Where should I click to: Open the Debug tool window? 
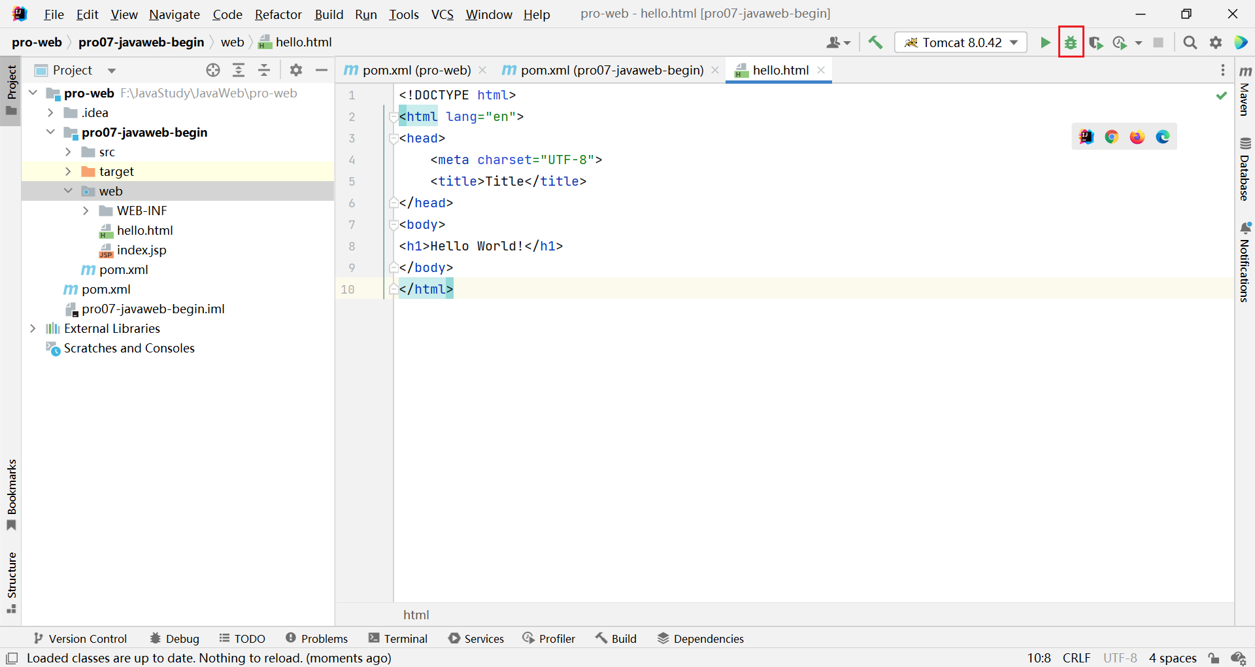[175, 638]
